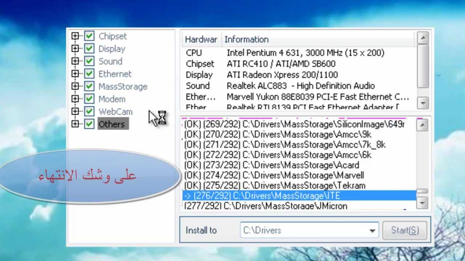Click the Hardwar column header
465x261 pixels.
201,39
